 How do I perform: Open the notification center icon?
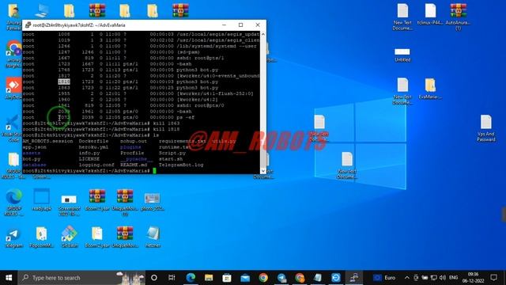click(493, 278)
